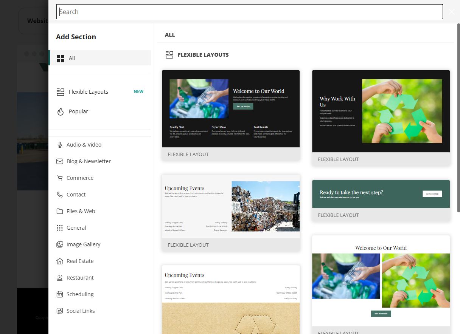
Task: Click the Contact phone icon
Action: tap(60, 195)
